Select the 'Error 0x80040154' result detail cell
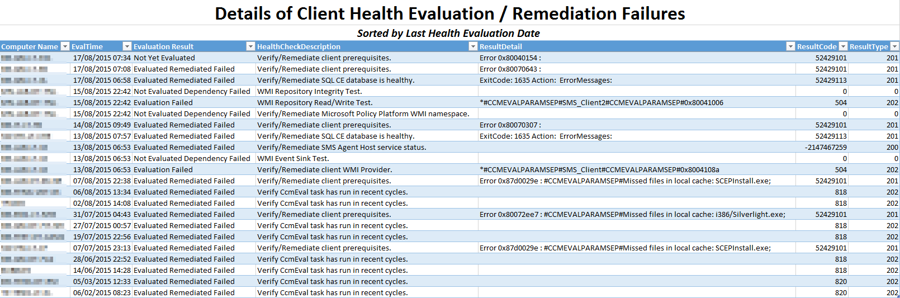Image resolution: width=900 pixels, height=298 pixels. point(510,58)
